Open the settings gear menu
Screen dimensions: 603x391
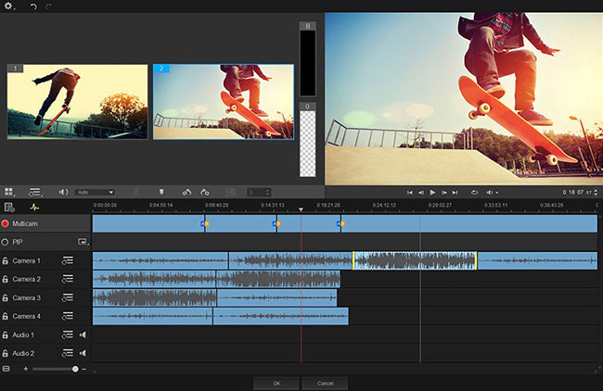click(9, 6)
